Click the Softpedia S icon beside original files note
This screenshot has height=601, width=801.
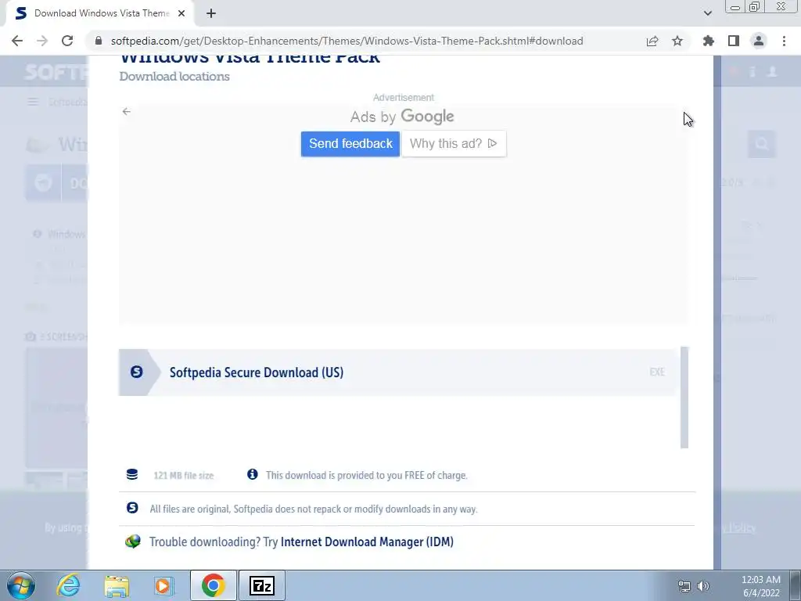click(132, 508)
